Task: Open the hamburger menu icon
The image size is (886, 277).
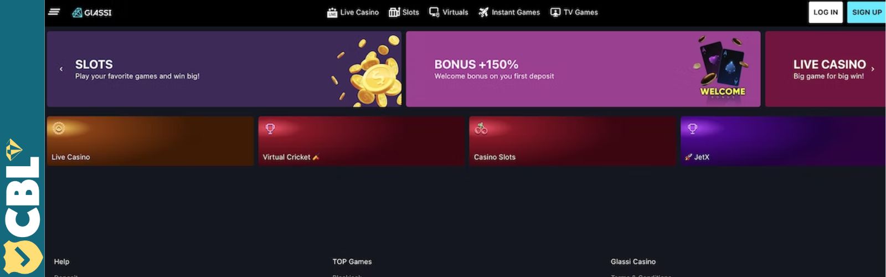Action: tap(54, 12)
